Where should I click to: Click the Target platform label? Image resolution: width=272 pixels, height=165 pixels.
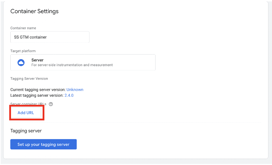(23, 51)
